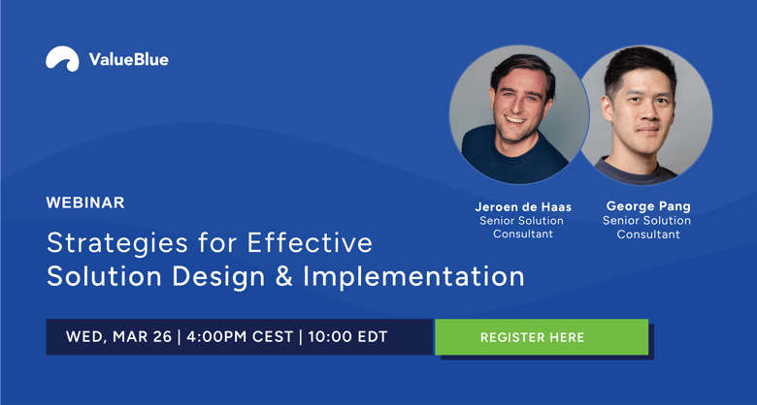The height and width of the screenshot is (405, 757).
Task: Select Jeroen de Haas's profile photo
Action: [x=518, y=114]
